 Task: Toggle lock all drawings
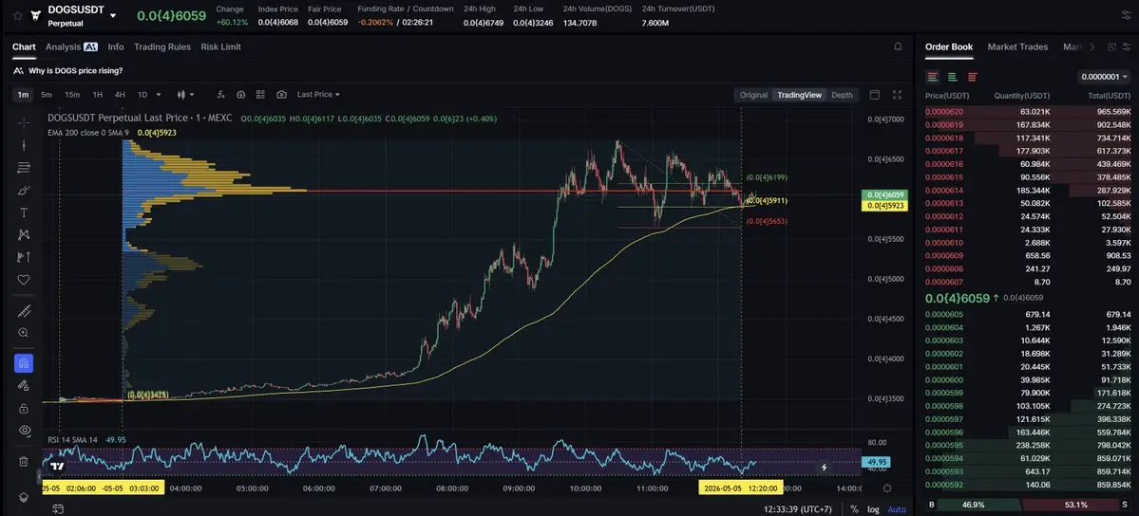(x=24, y=408)
